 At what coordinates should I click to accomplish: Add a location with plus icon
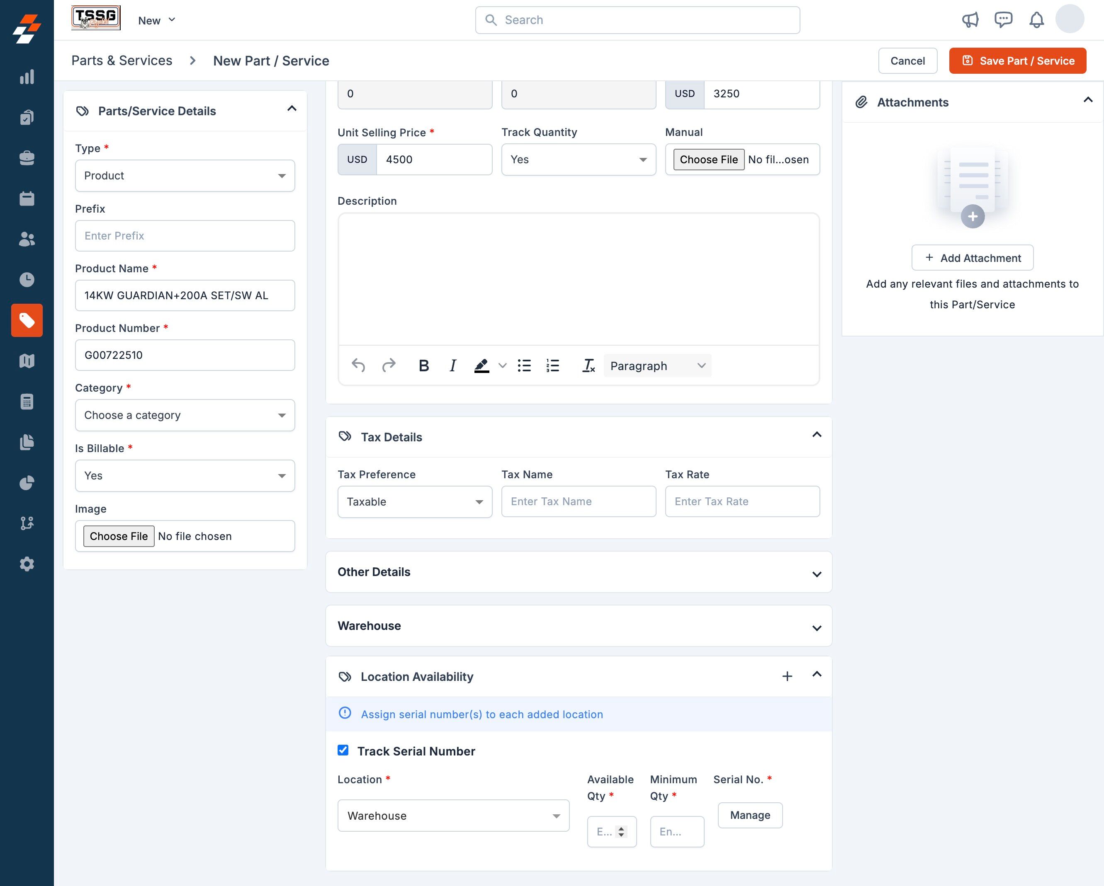(787, 676)
